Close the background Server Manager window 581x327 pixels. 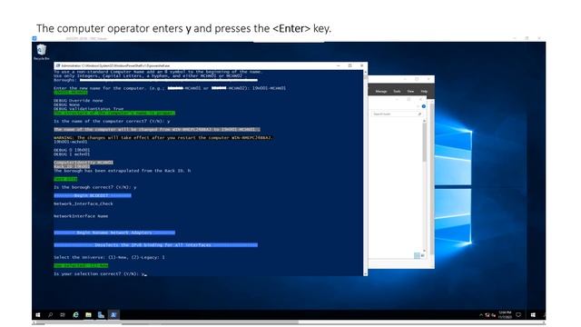(x=428, y=79)
